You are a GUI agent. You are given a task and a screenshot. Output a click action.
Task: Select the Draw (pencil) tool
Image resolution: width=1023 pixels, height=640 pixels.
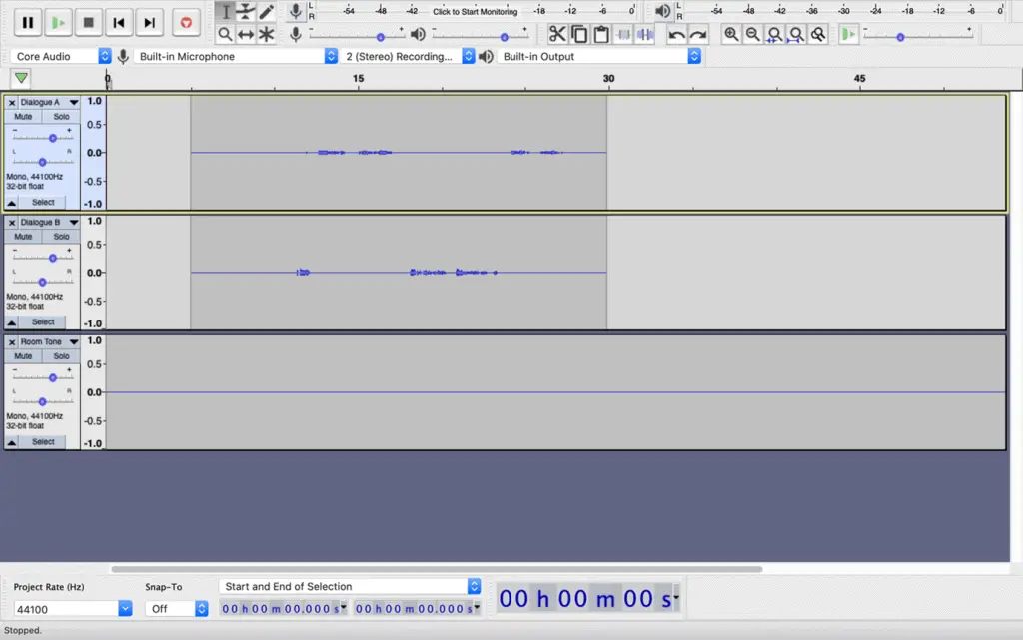[266, 11]
